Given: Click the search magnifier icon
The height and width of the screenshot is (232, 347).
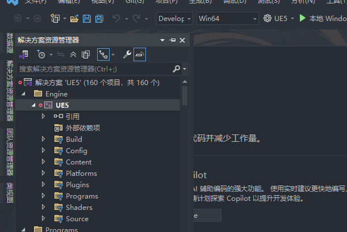Looking at the screenshot, I should [x=177, y=69].
